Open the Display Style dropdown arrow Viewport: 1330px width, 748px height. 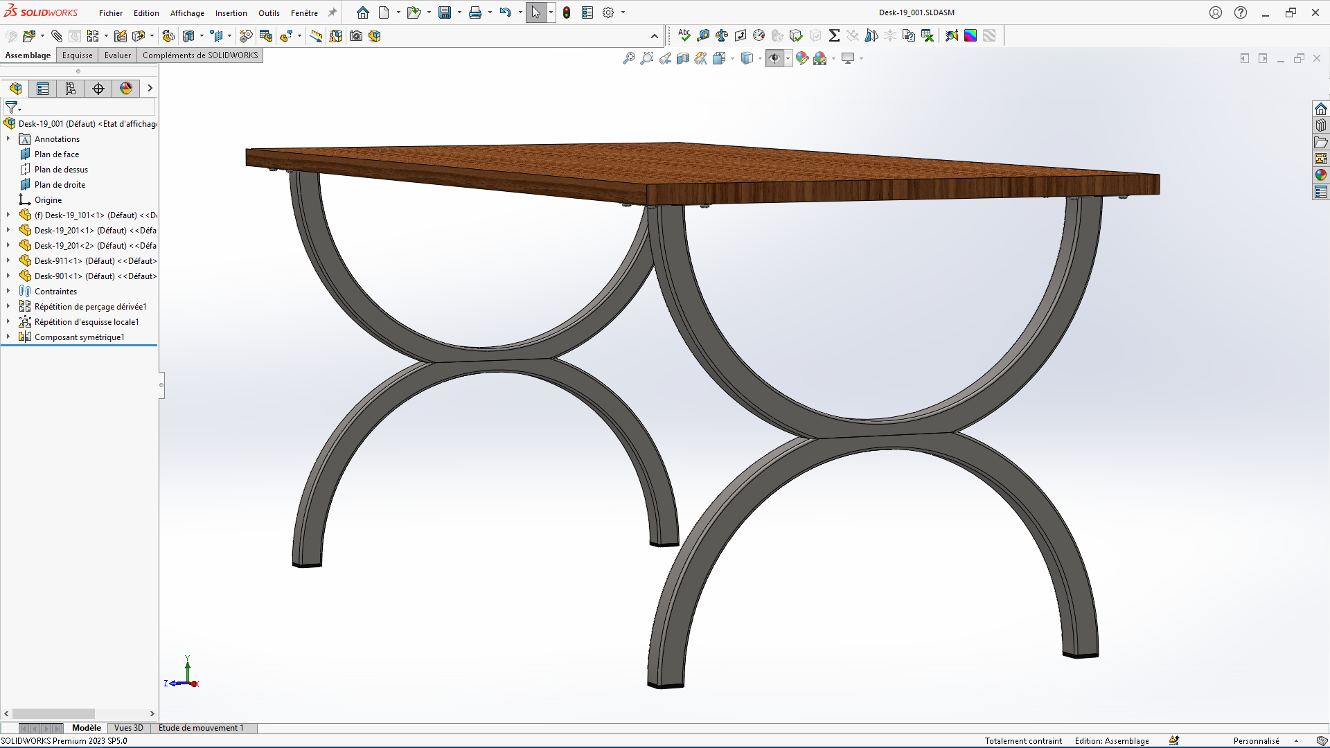click(760, 59)
